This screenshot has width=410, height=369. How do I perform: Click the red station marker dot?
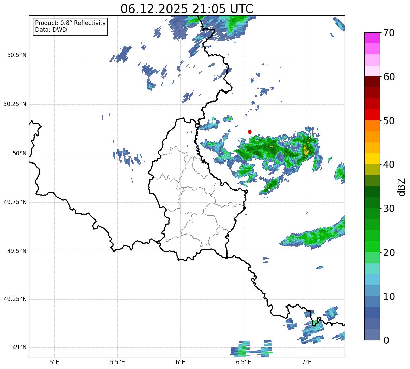[250, 132]
